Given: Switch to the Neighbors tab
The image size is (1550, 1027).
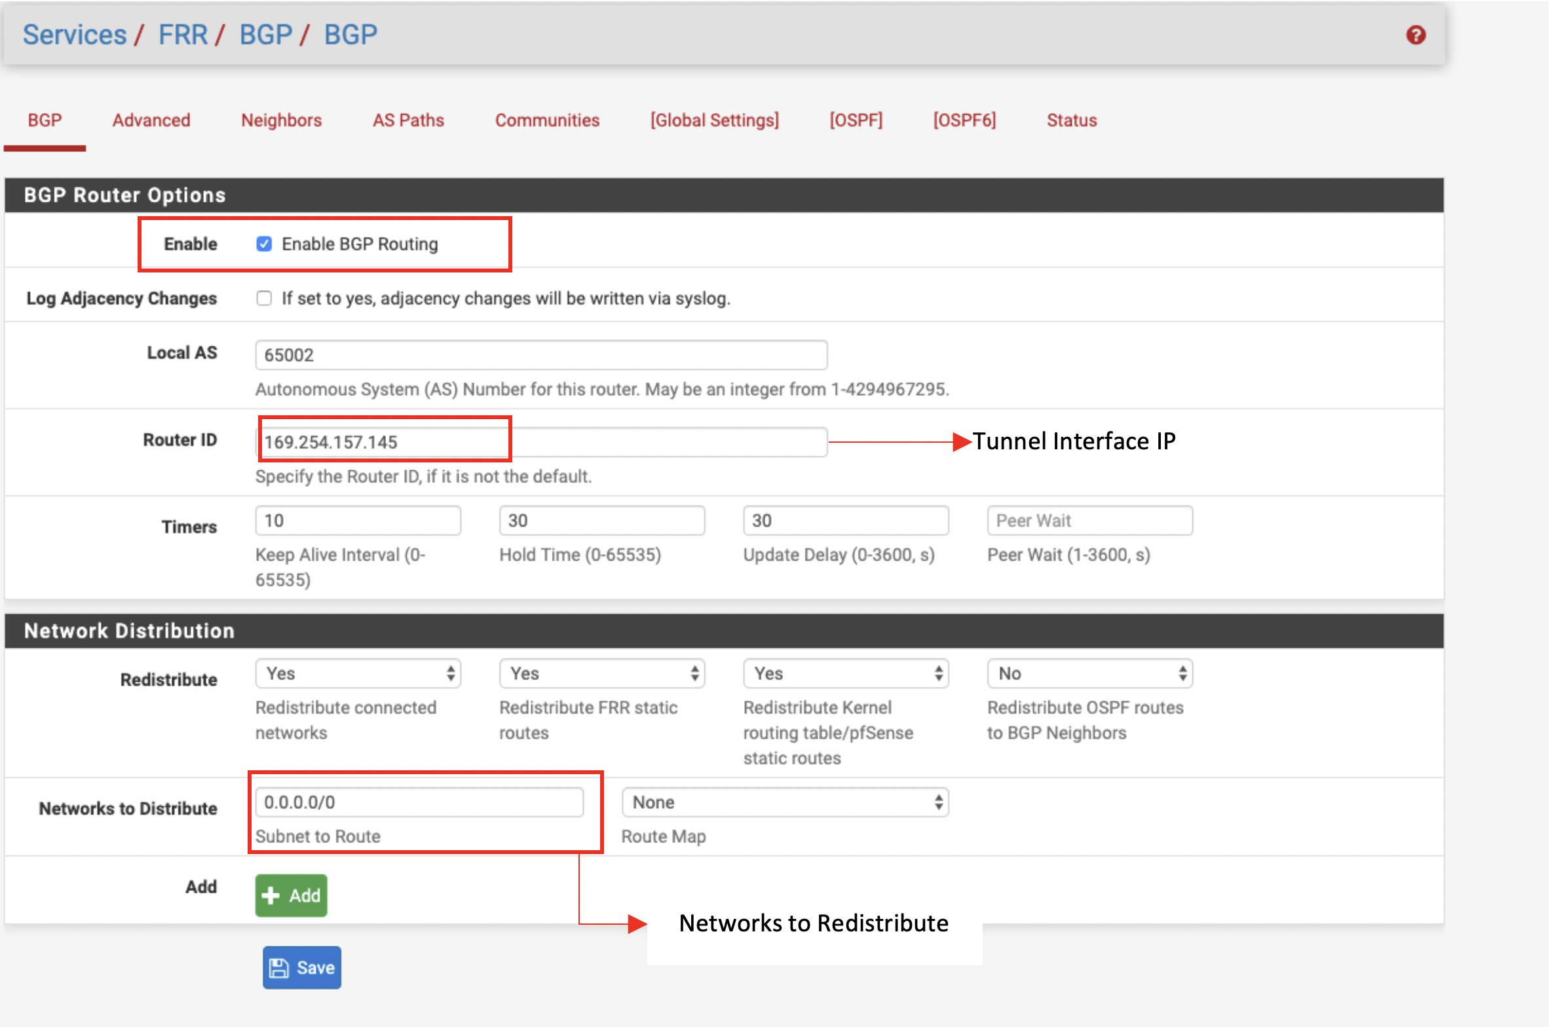Looking at the screenshot, I should coord(281,121).
